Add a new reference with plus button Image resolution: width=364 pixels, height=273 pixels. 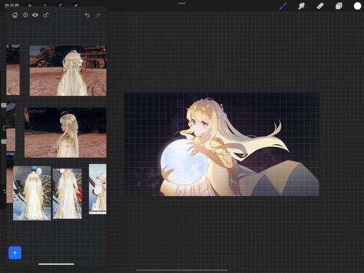tap(15, 253)
